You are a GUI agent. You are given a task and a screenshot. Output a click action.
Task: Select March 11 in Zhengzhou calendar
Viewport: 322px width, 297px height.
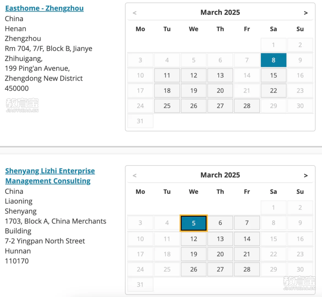pos(167,75)
